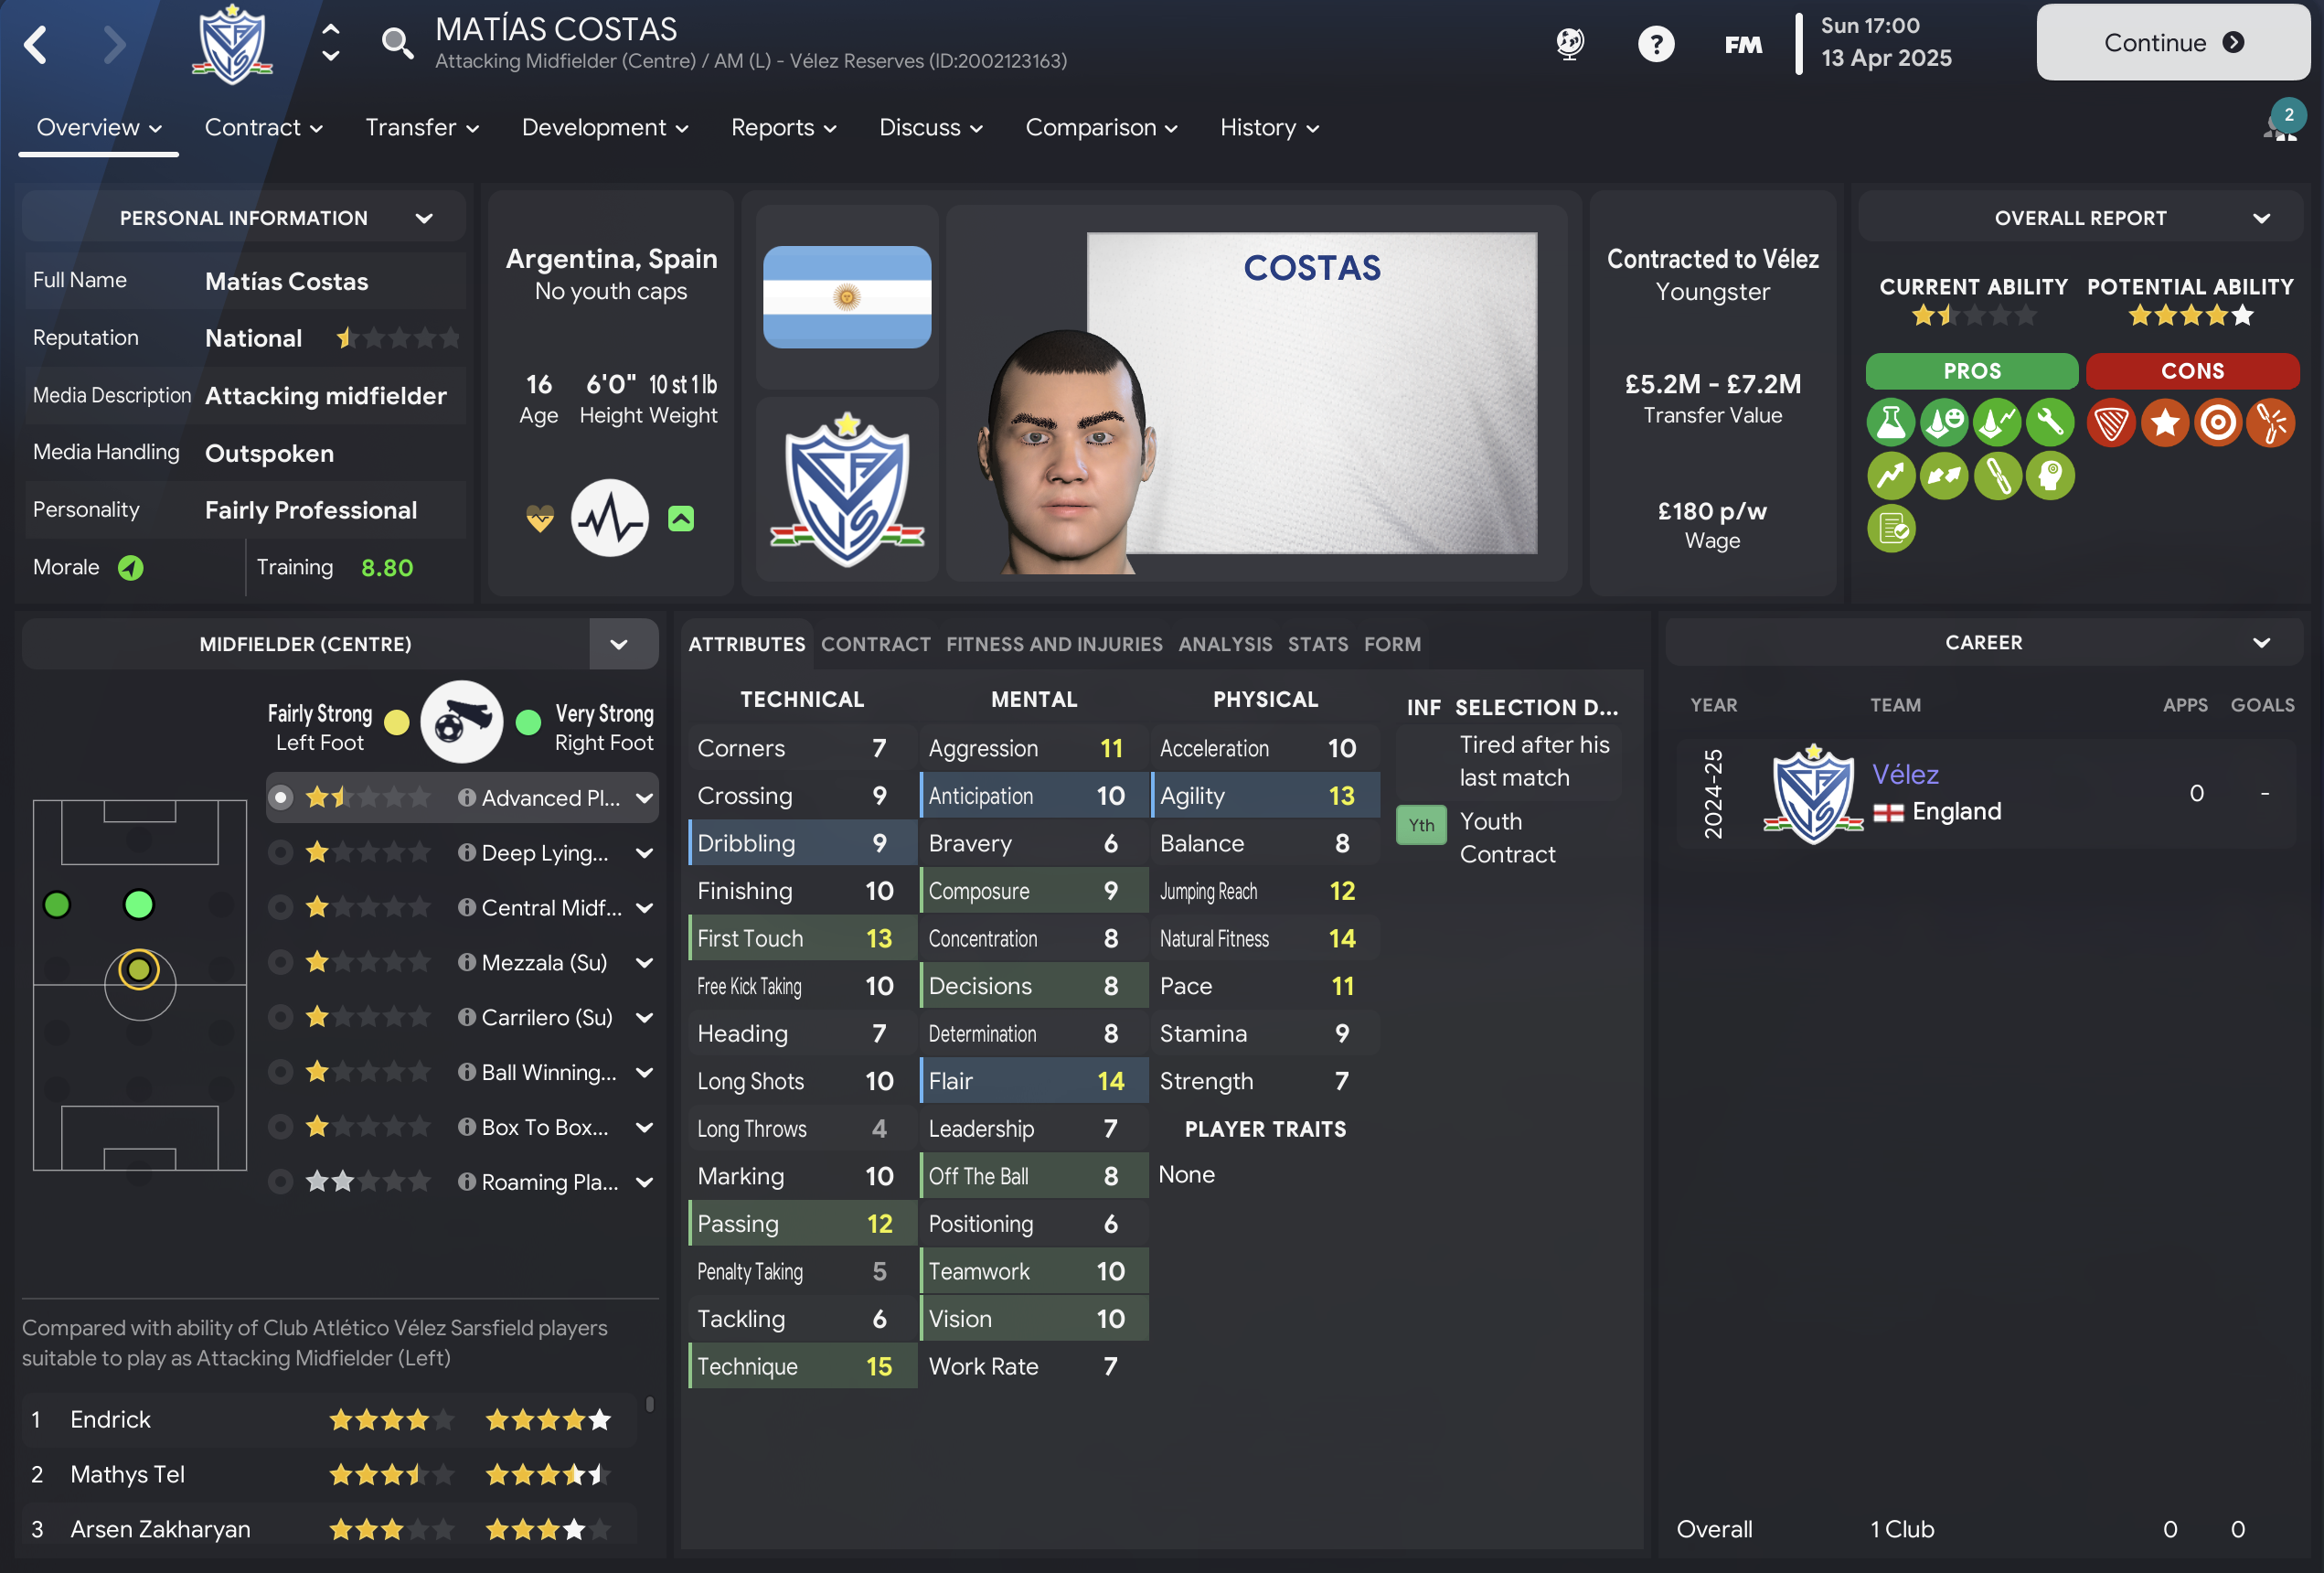Click the comparison list scrollbar
2324x1573 pixels.
(650, 1405)
